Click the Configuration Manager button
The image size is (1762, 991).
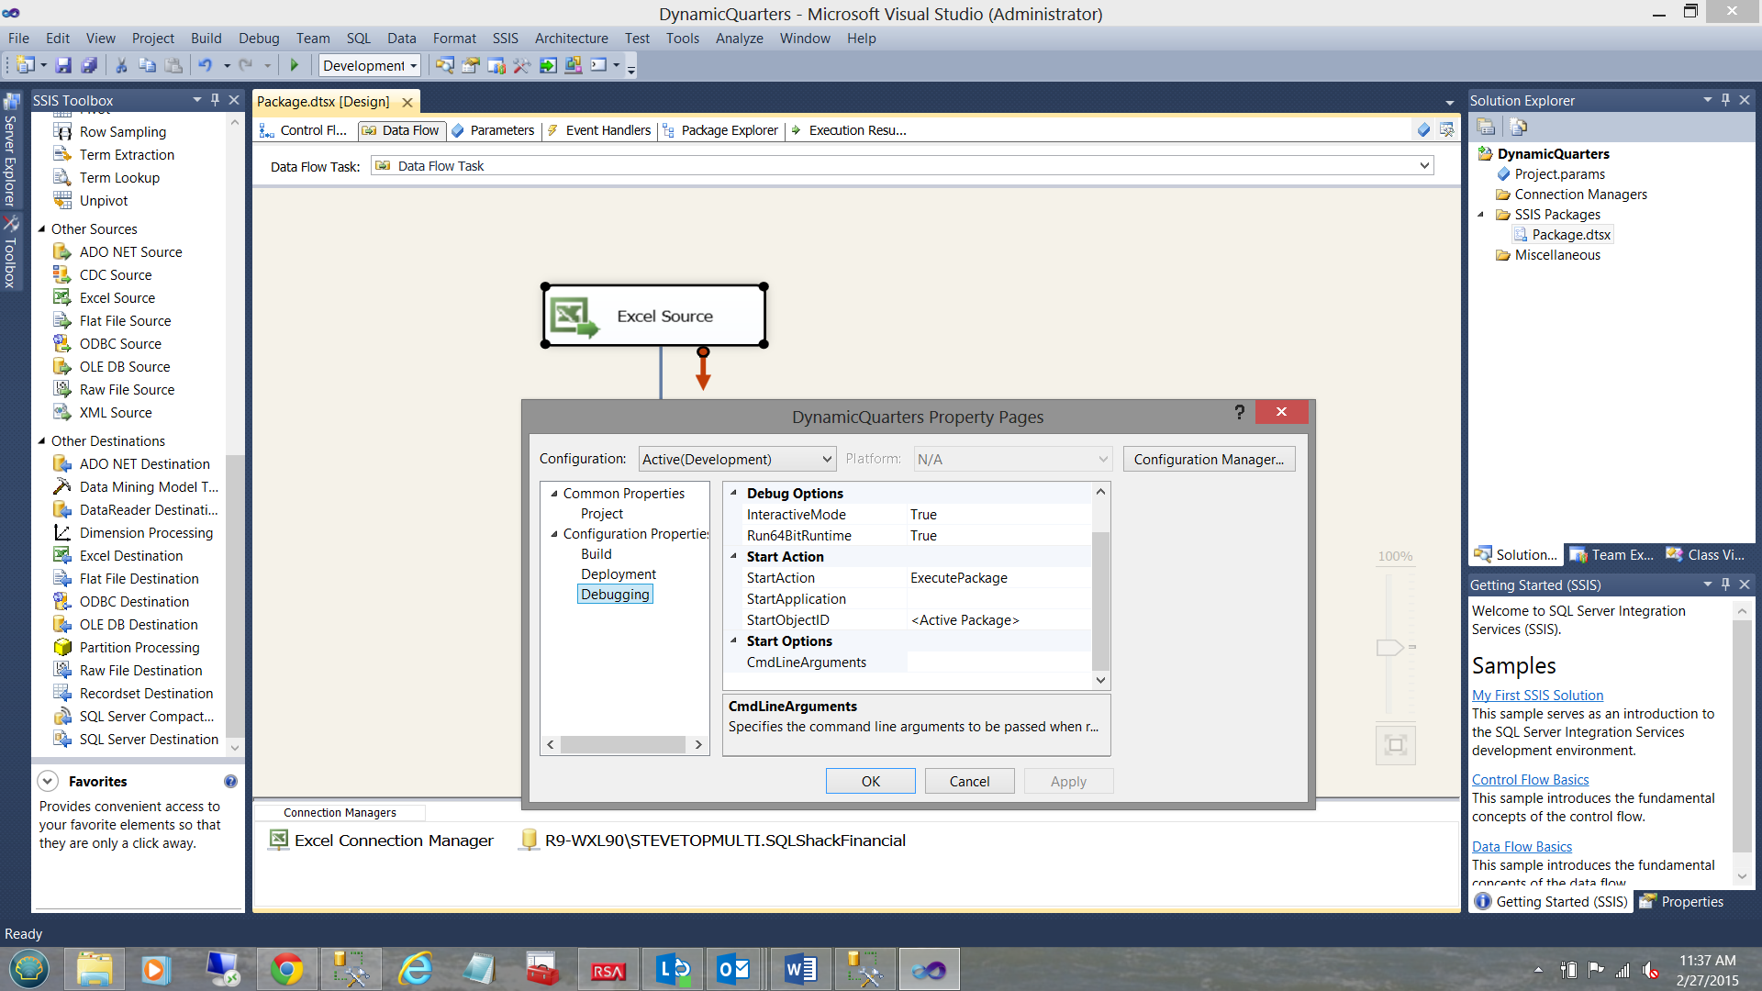tap(1208, 459)
